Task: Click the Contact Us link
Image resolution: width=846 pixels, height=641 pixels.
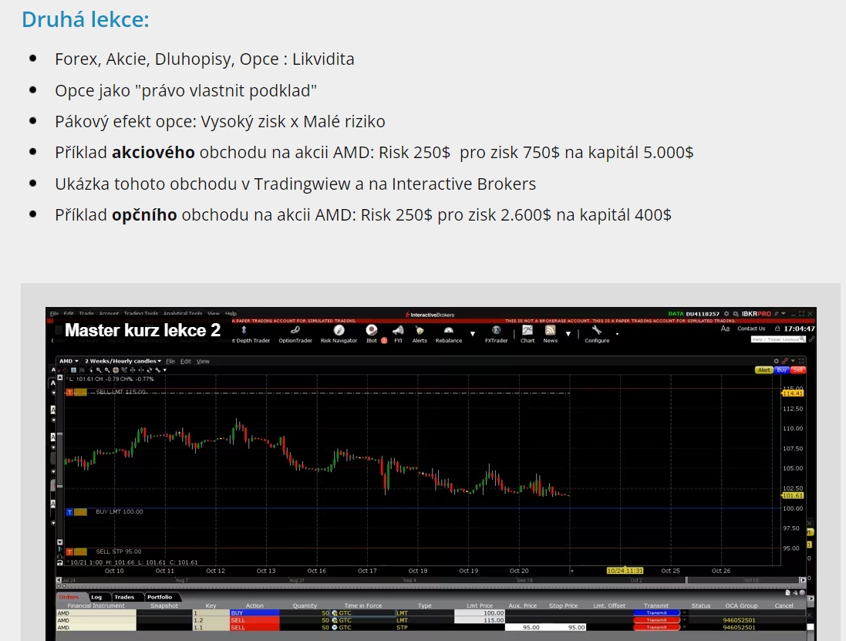Action: point(751,329)
